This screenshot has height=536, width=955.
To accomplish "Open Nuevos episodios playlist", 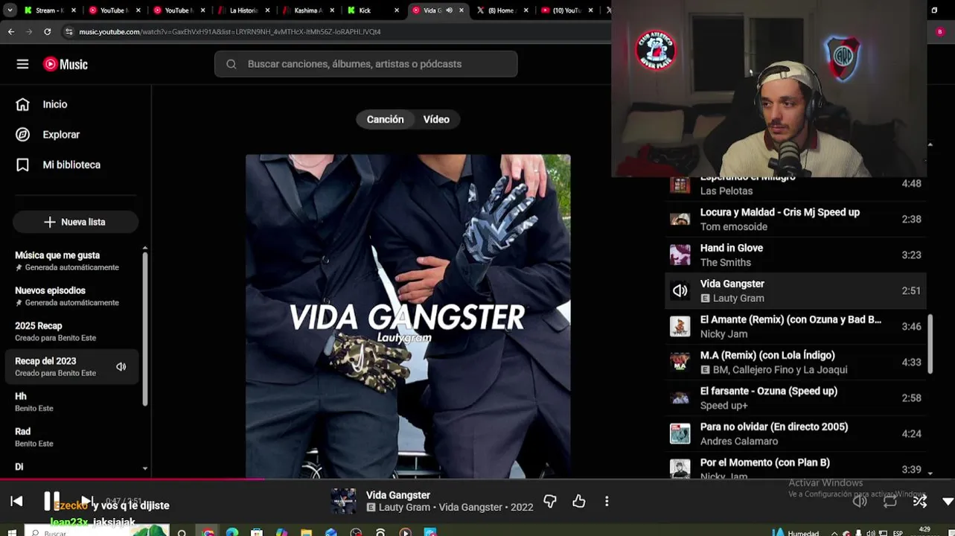I will (72, 296).
